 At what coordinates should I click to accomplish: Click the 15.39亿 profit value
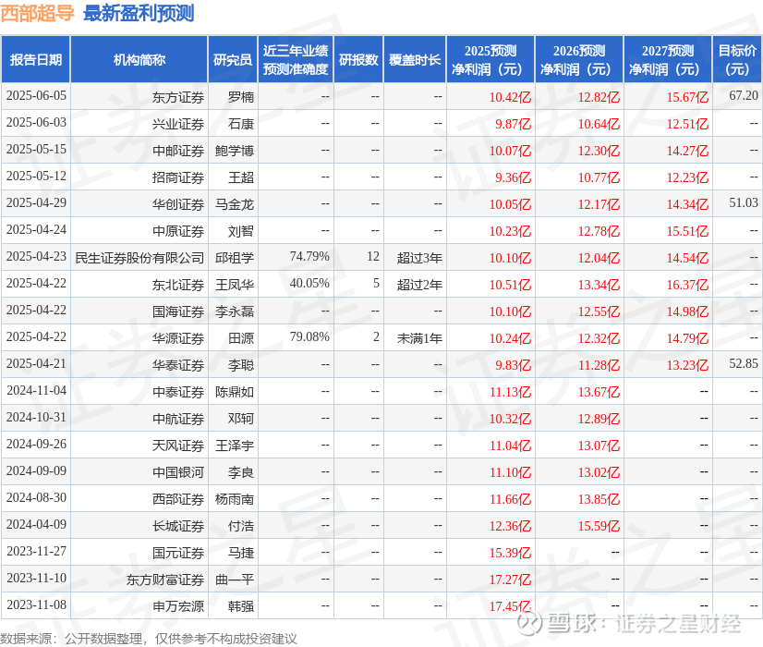[x=510, y=553]
